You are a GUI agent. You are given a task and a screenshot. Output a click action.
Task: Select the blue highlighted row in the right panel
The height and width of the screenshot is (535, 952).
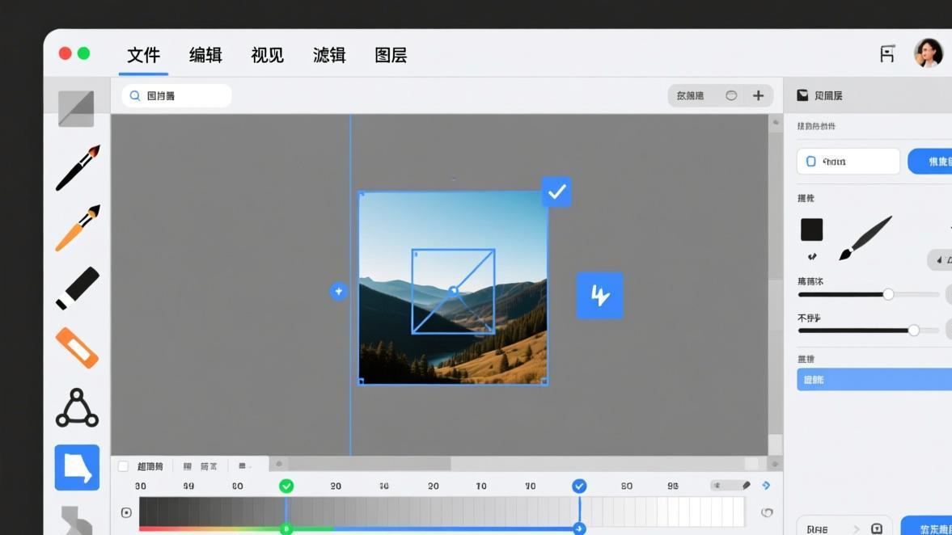874,380
